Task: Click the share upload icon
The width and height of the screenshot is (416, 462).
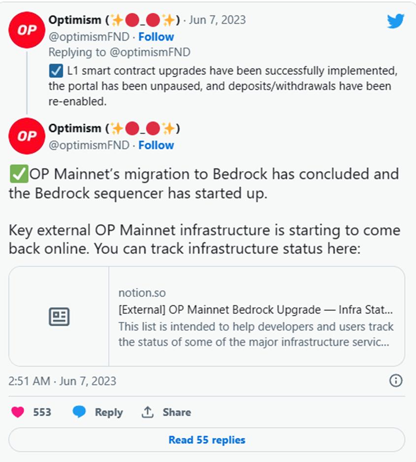Action: [148, 412]
